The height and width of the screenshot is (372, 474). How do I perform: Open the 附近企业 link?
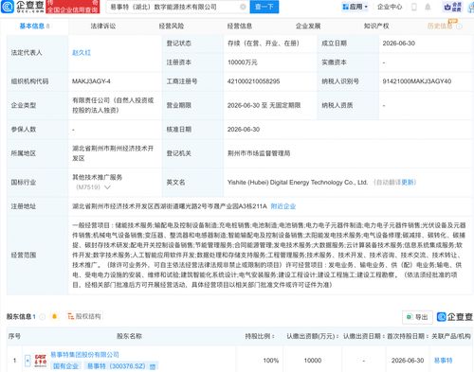tap(283, 206)
